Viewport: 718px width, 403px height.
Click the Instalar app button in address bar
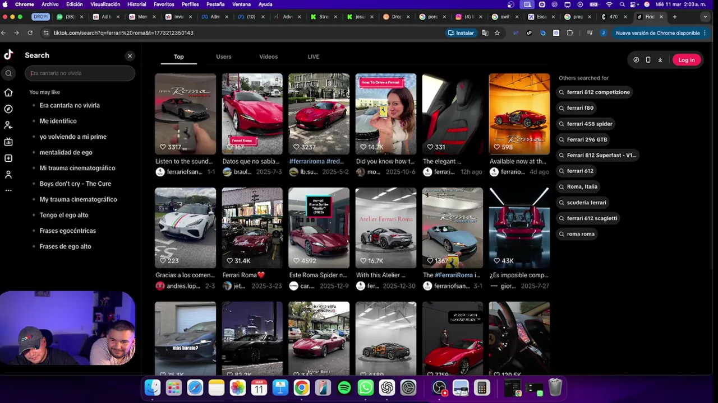[x=461, y=33]
